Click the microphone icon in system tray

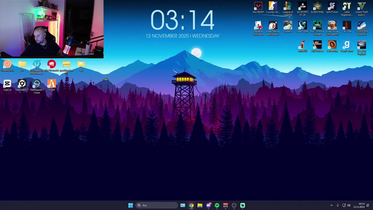[338, 205]
